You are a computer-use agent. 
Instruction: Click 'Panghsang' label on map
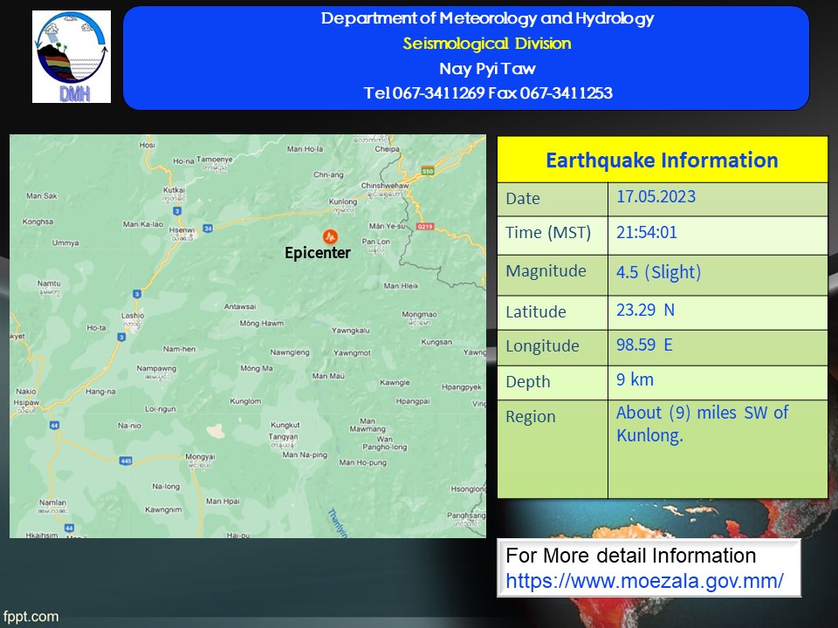466,515
